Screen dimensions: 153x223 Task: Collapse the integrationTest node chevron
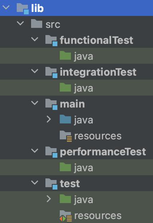35,71
